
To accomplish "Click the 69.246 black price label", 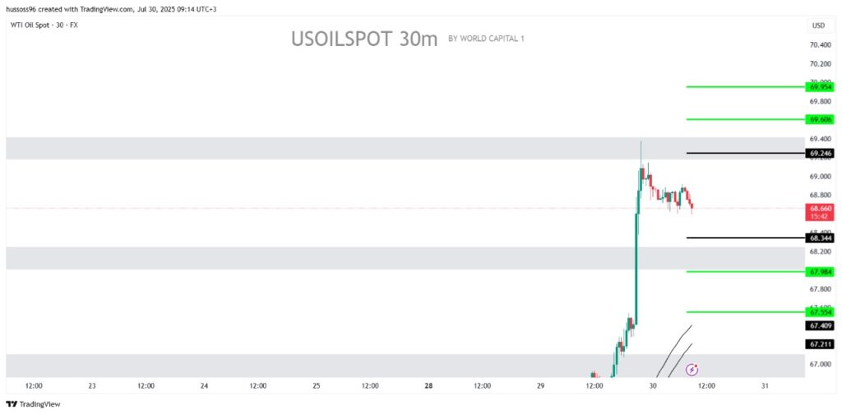I will coord(820,154).
